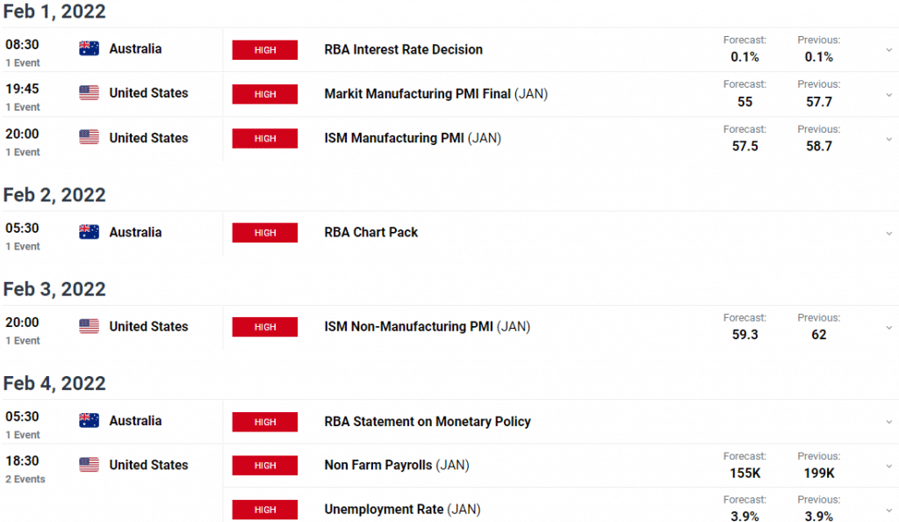Expand the ISM Manufacturing PMI chevron
Screen dimensions: 899x522
pos(888,139)
